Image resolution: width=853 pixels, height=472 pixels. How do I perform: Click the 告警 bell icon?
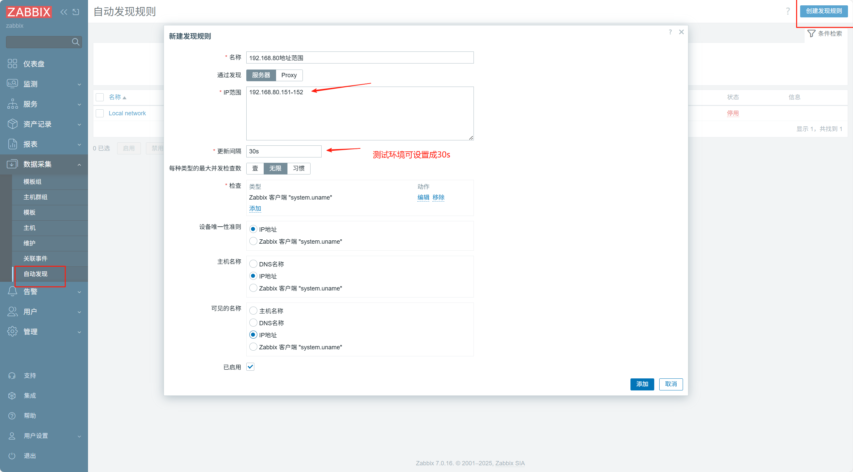click(x=12, y=291)
